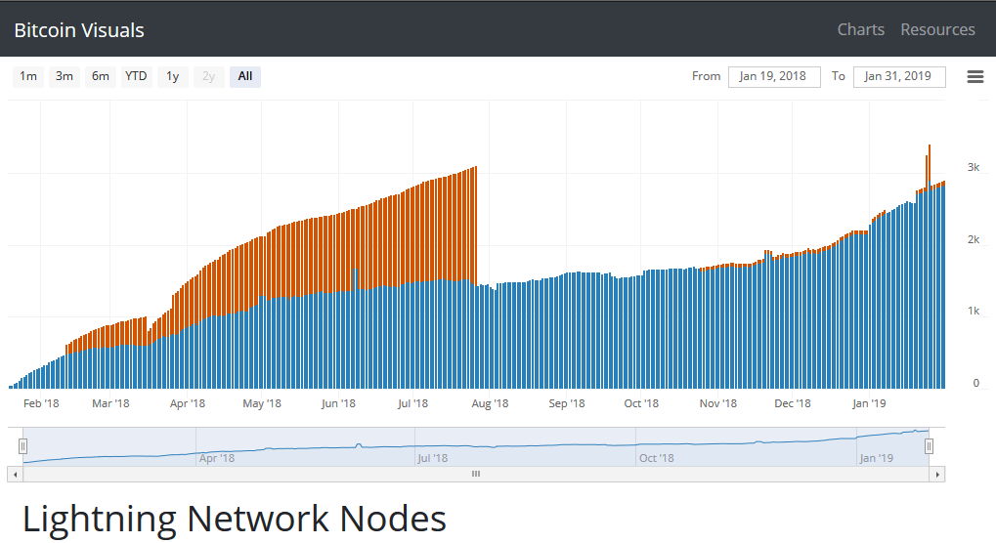Select the 6m zoom range
Viewport: 996px width, 543px height.
100,76
